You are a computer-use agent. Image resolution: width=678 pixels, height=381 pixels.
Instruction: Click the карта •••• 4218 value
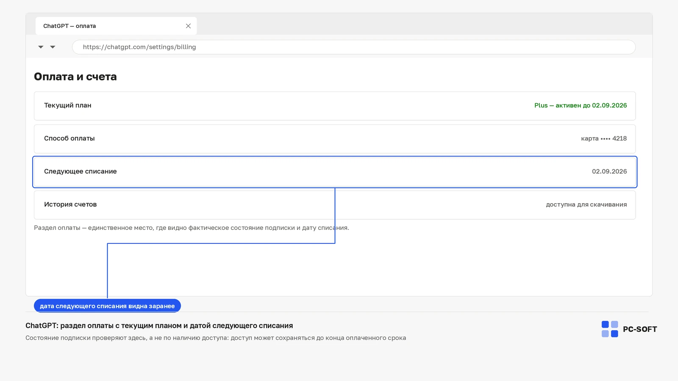[x=604, y=138]
